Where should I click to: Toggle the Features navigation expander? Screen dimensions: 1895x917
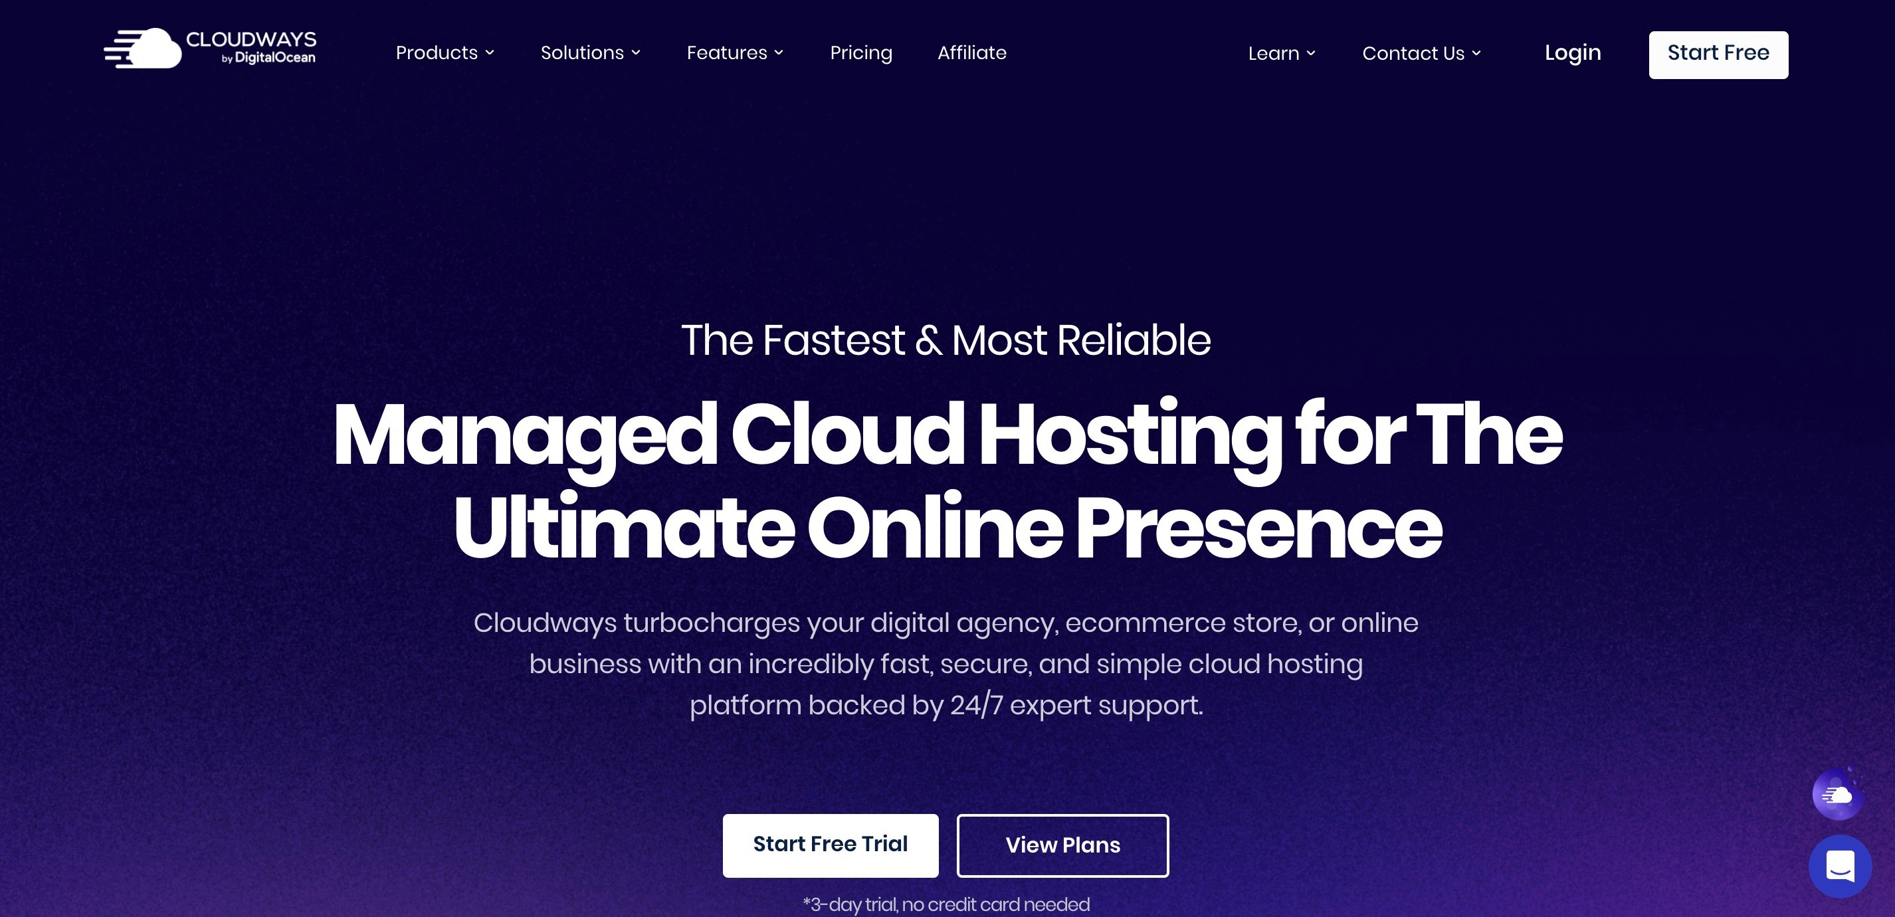coord(783,53)
